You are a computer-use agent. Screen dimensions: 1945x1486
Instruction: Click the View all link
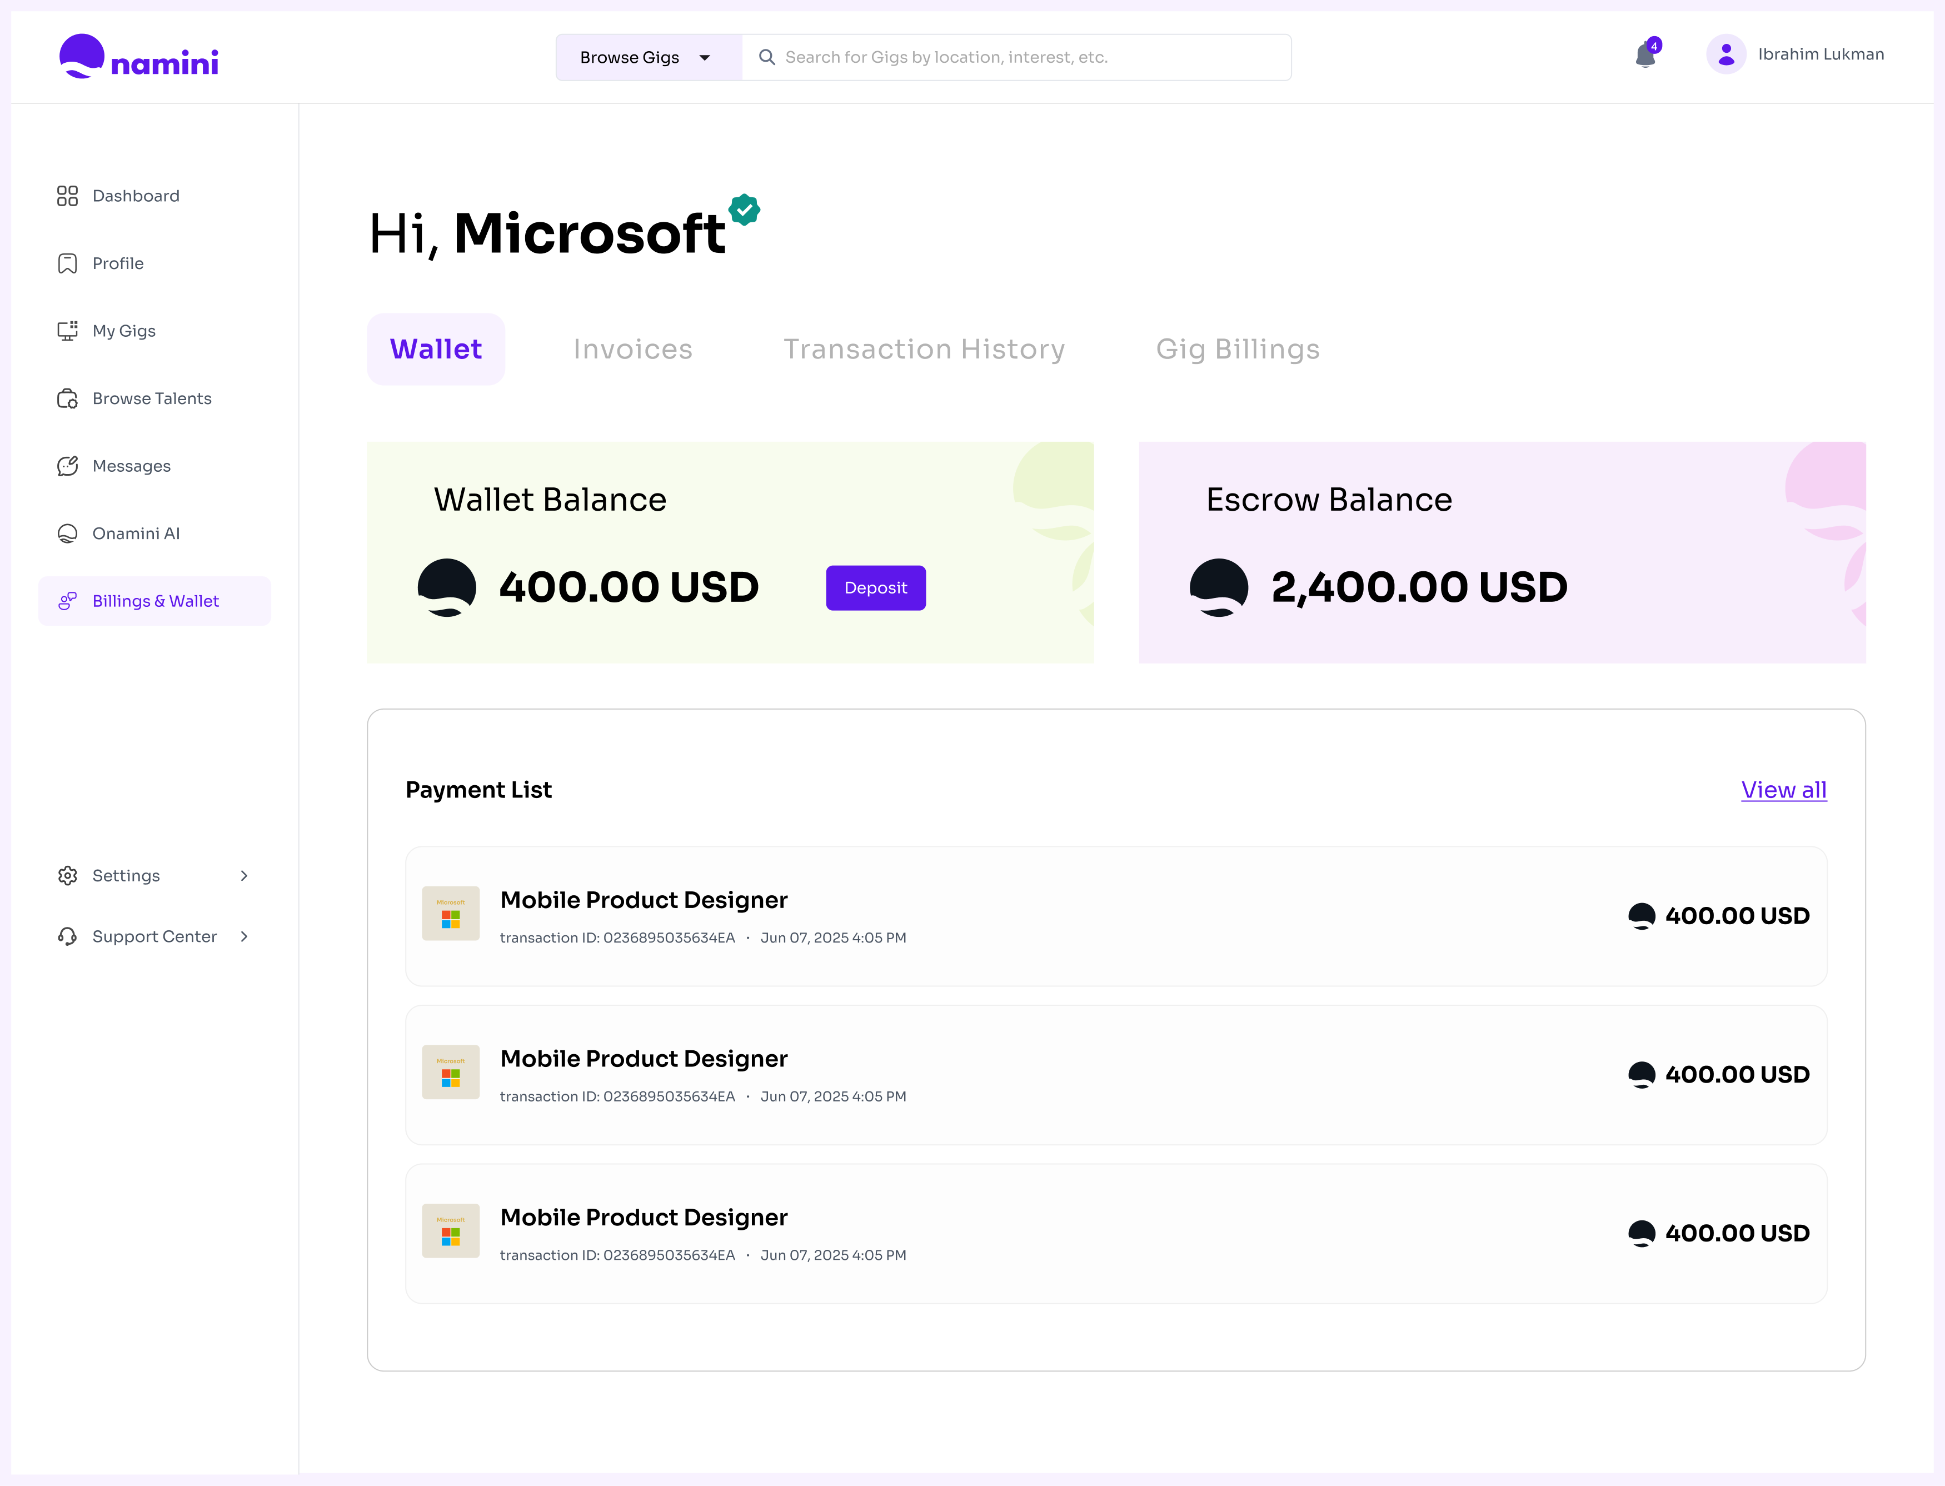1783,790
